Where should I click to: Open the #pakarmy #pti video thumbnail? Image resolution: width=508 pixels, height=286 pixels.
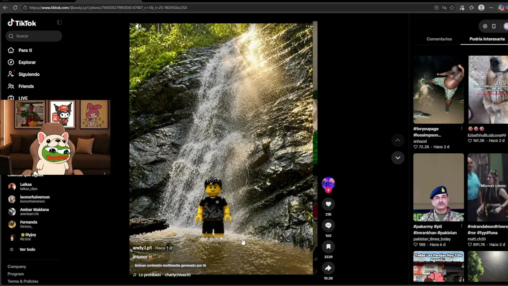(x=439, y=187)
